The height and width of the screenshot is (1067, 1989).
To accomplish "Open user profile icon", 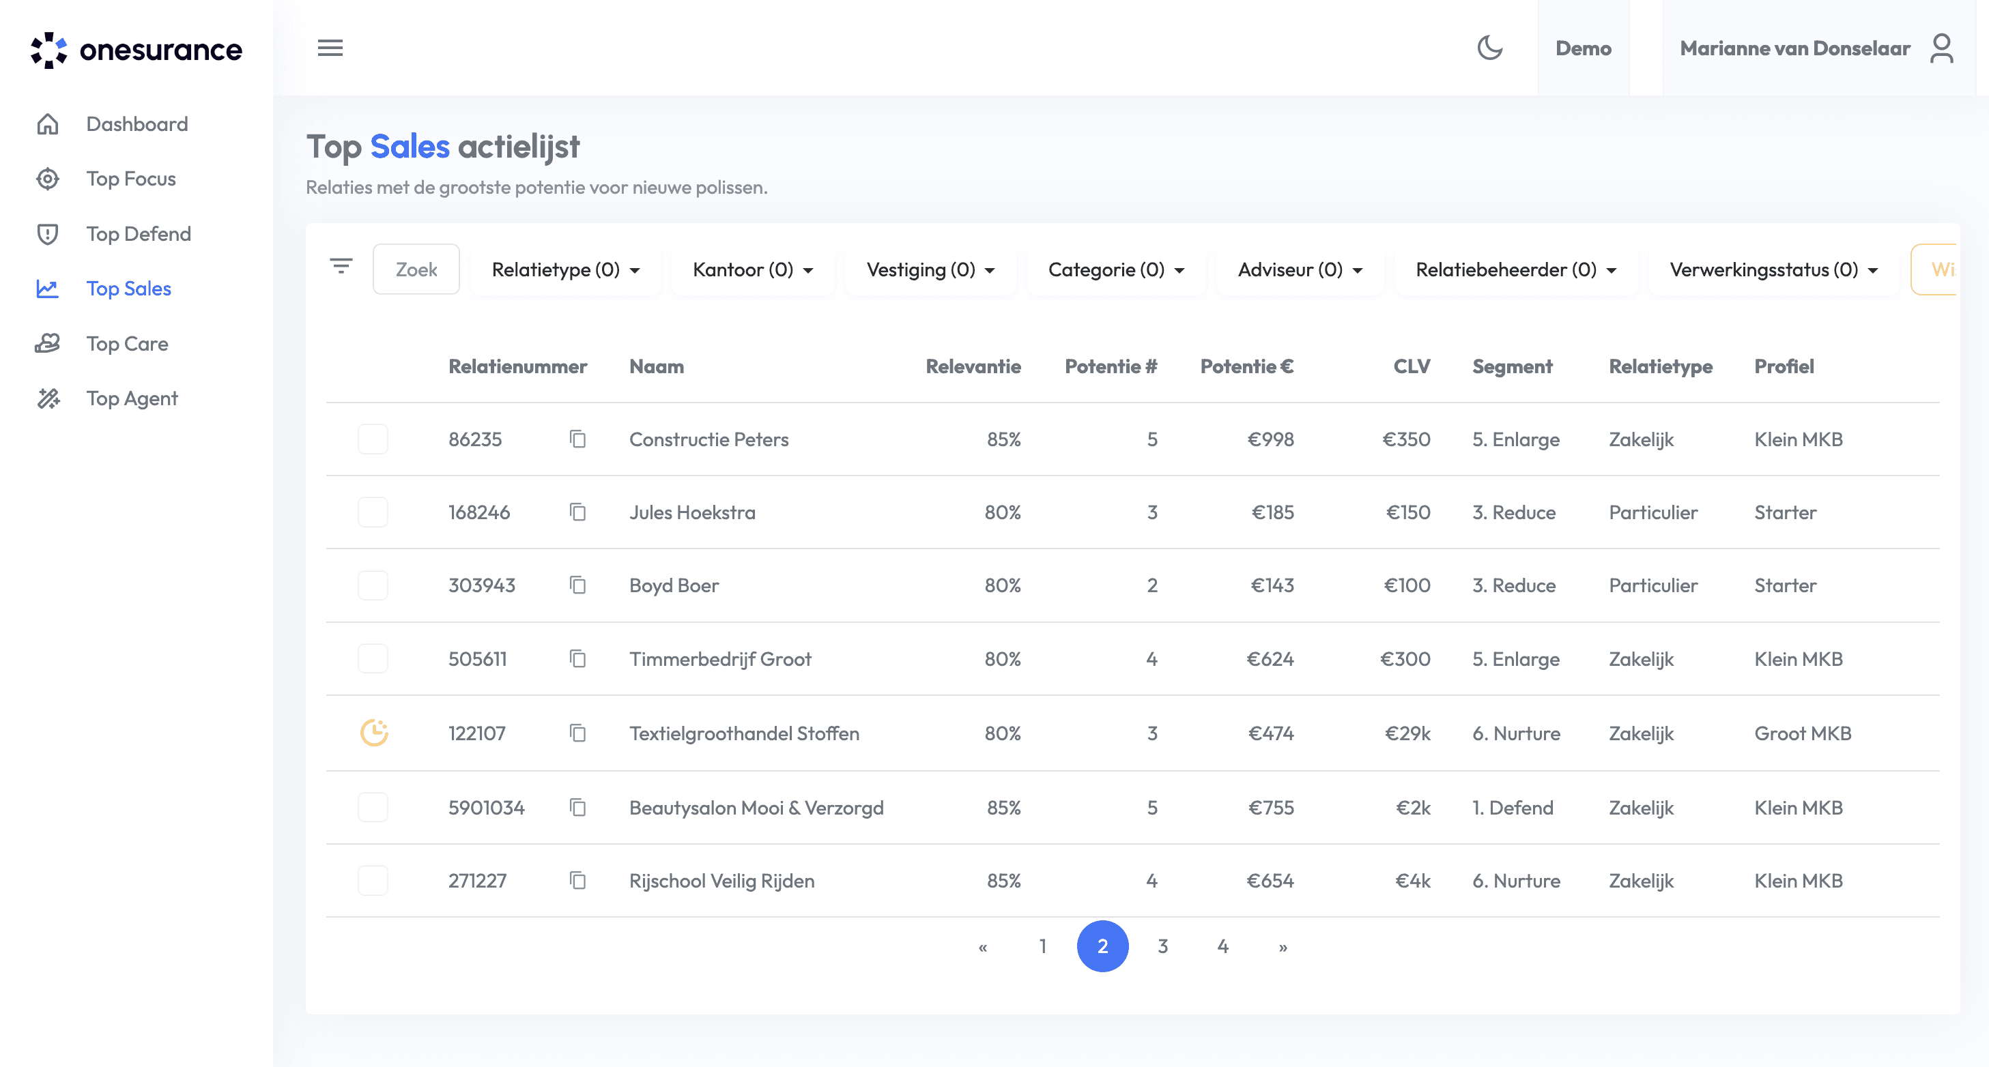I will 1941,48.
